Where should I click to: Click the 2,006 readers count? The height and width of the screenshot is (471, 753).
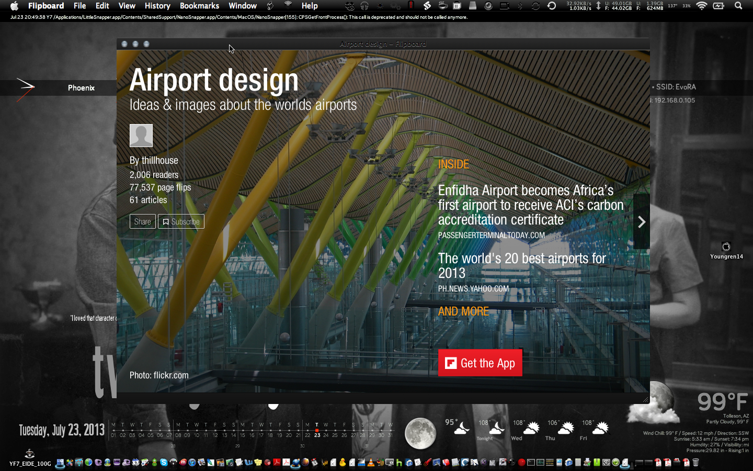(154, 175)
